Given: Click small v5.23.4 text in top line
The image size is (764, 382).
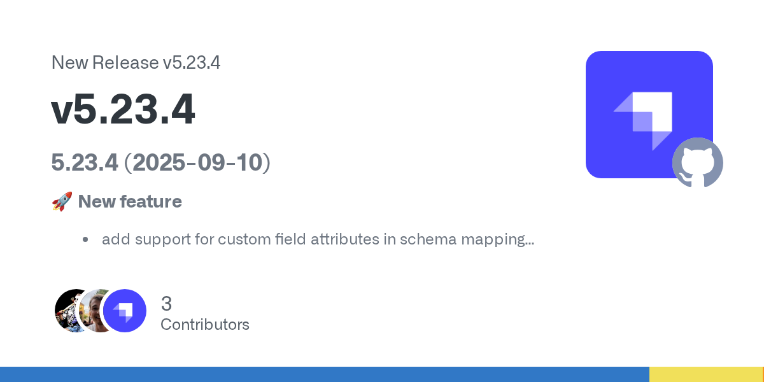Looking at the screenshot, I should coord(191,62).
